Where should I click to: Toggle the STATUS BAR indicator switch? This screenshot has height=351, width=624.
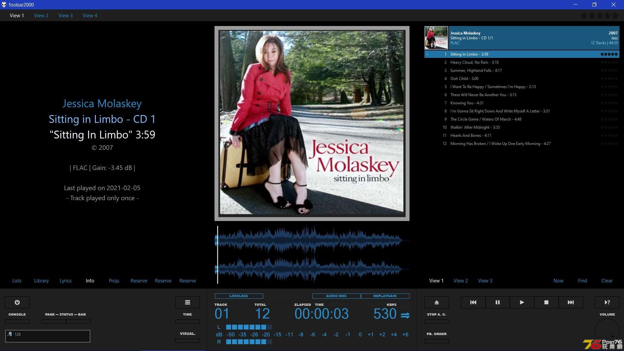pos(78,321)
